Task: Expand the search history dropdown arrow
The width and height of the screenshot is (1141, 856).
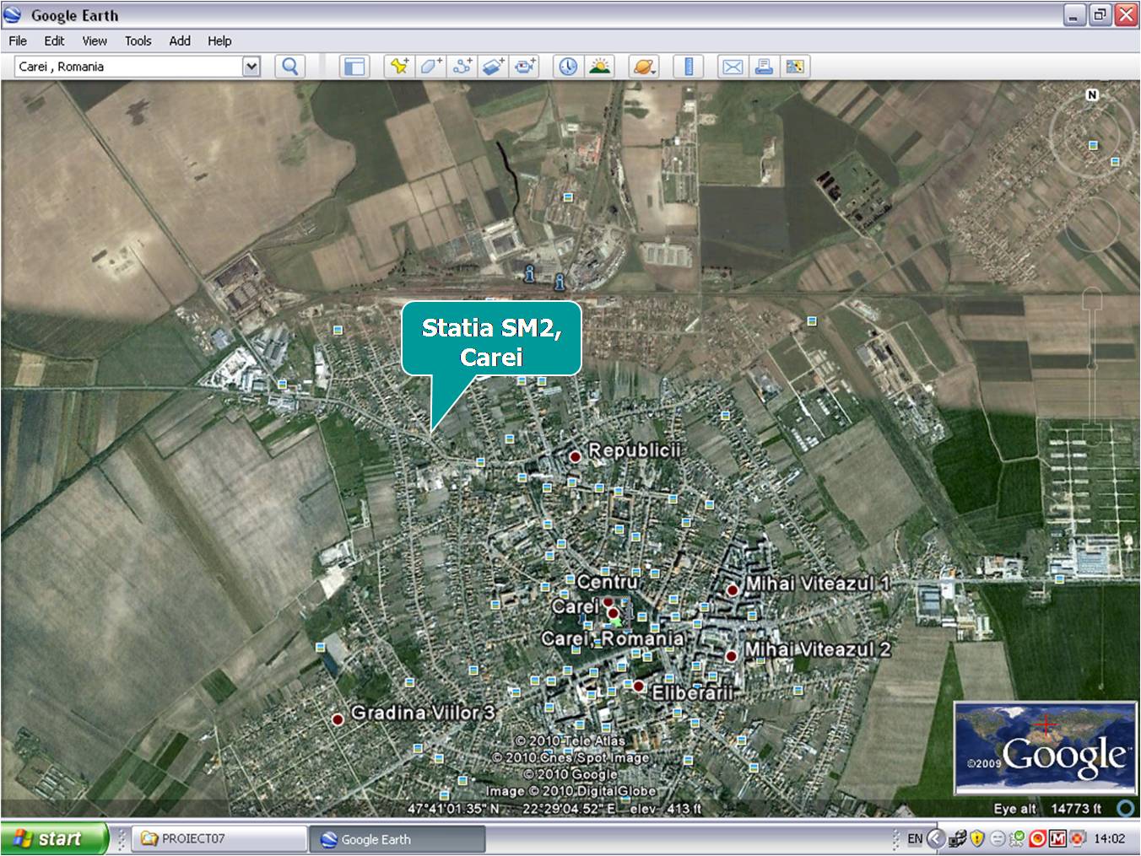Action: pos(251,67)
